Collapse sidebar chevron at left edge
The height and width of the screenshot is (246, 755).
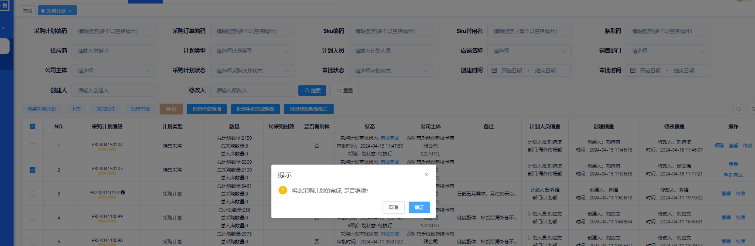point(3,28)
